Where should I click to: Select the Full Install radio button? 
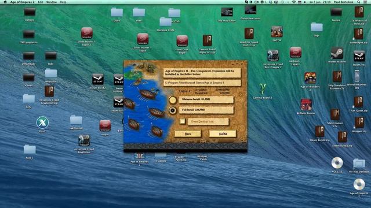pos(173,110)
